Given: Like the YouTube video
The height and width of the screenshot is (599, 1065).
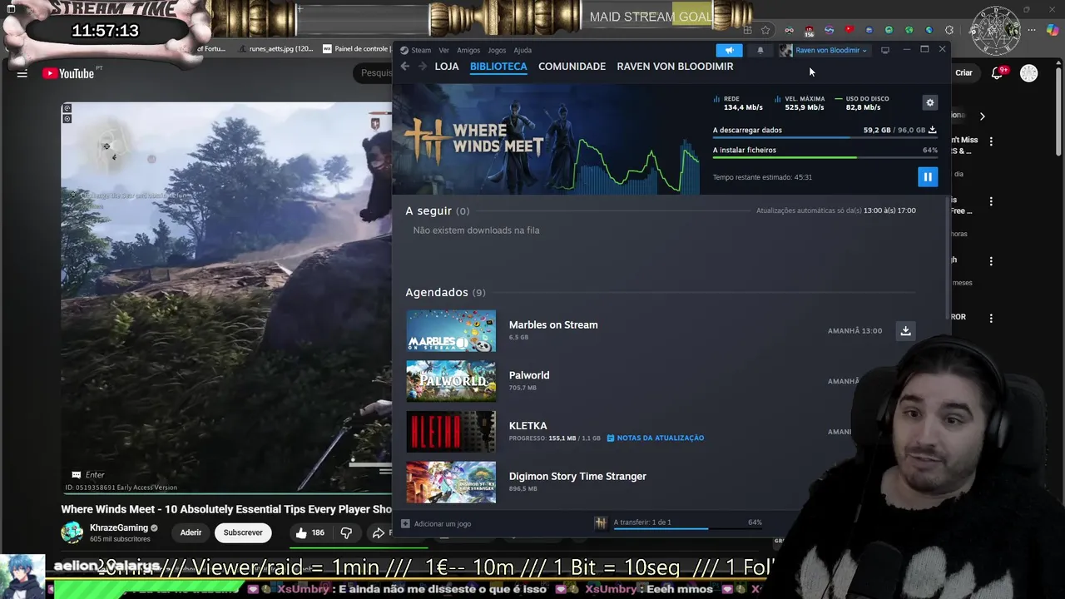Looking at the screenshot, I should pyautogui.click(x=310, y=532).
